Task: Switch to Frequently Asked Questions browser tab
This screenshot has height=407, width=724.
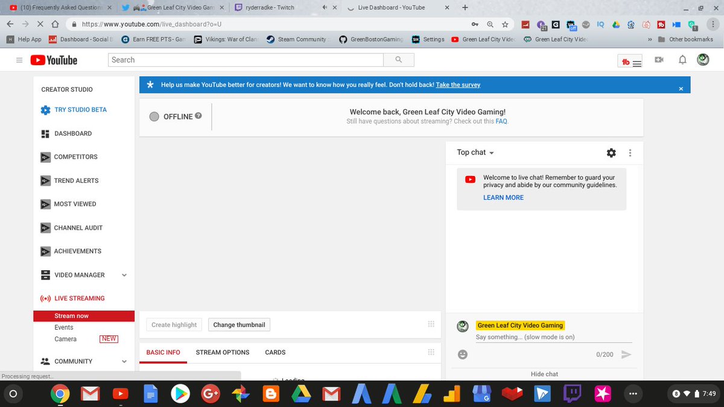Action: click(59, 8)
